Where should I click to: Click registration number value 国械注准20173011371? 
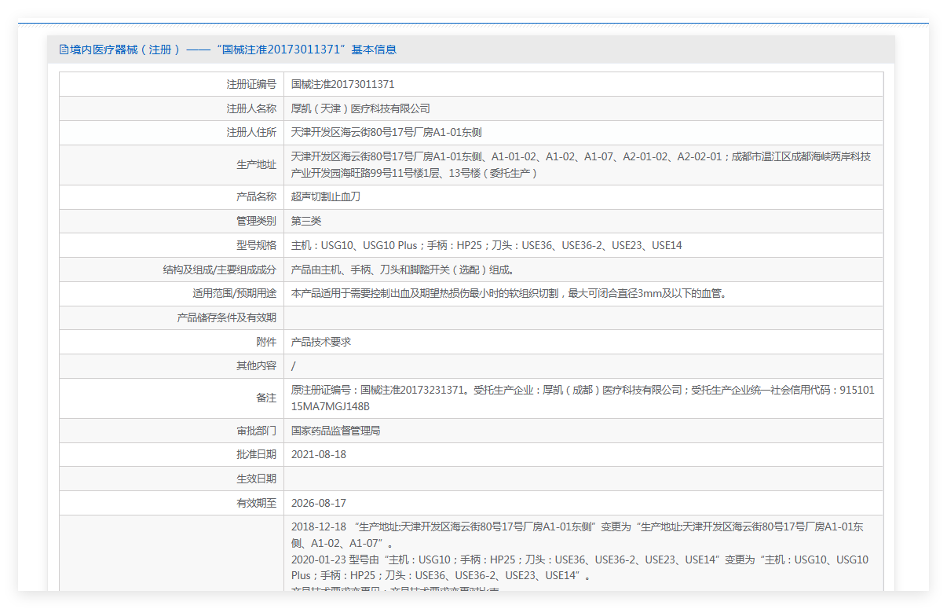click(342, 84)
